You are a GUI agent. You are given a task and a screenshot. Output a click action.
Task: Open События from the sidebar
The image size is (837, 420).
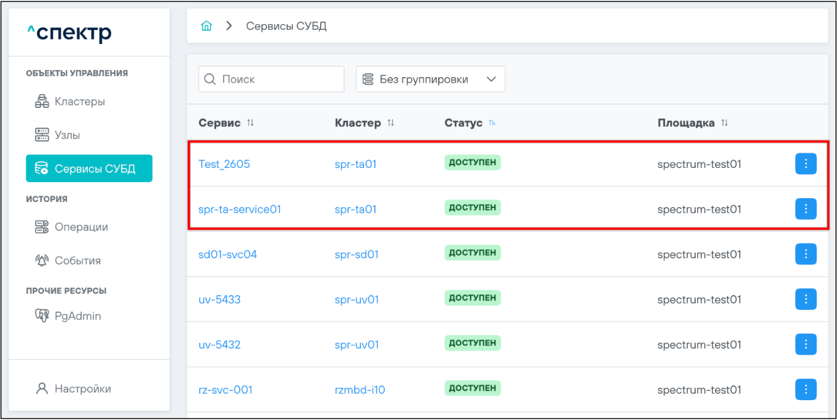point(77,261)
